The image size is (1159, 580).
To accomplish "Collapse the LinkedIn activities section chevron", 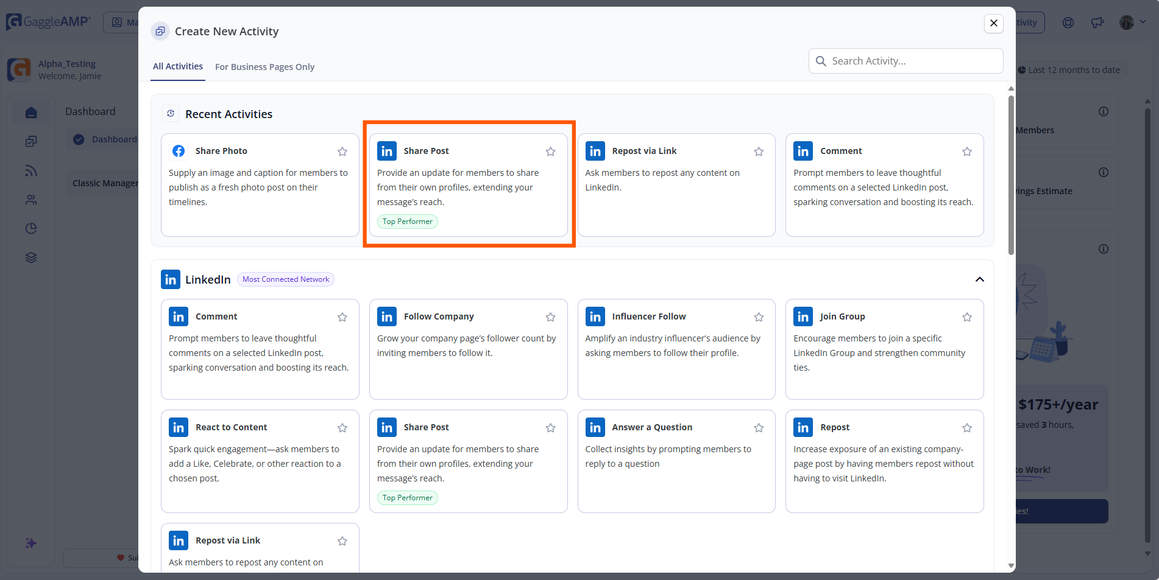I will click(x=980, y=279).
